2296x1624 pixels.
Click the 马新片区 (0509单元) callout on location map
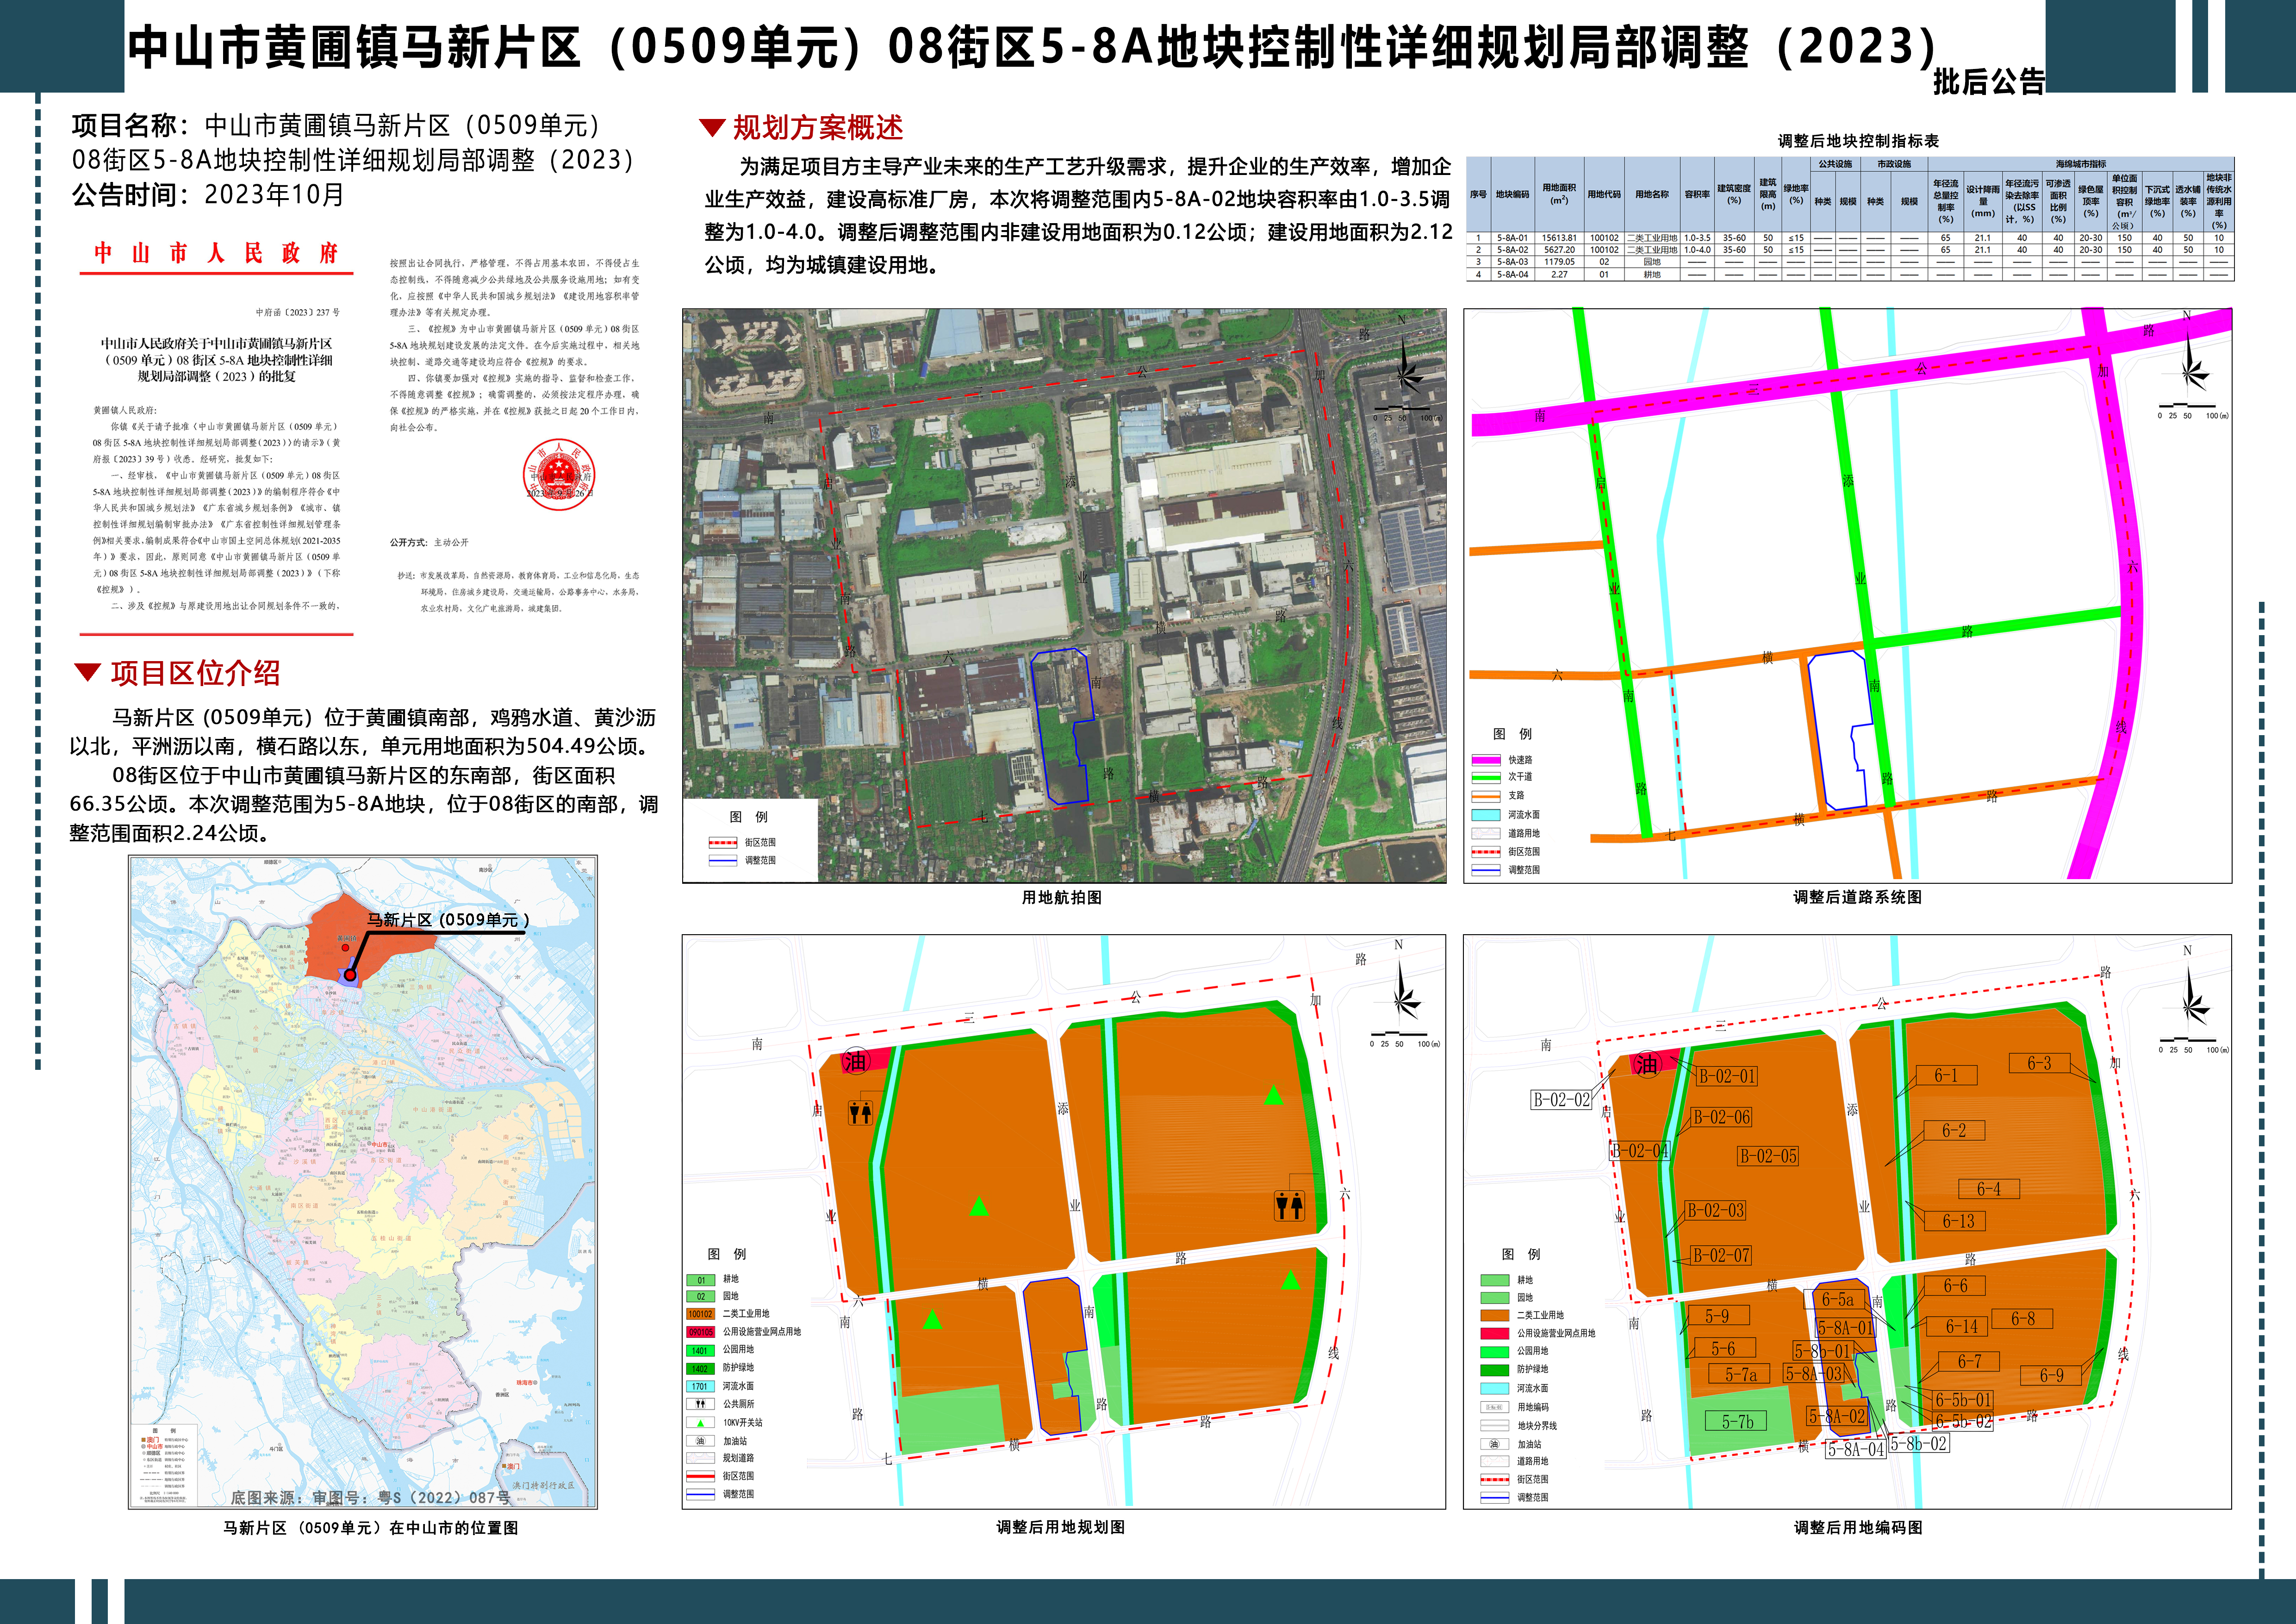point(448,920)
